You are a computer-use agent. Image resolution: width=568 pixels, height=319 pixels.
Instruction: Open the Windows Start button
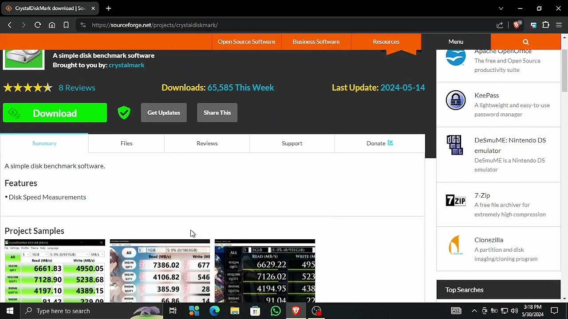tap(10, 311)
